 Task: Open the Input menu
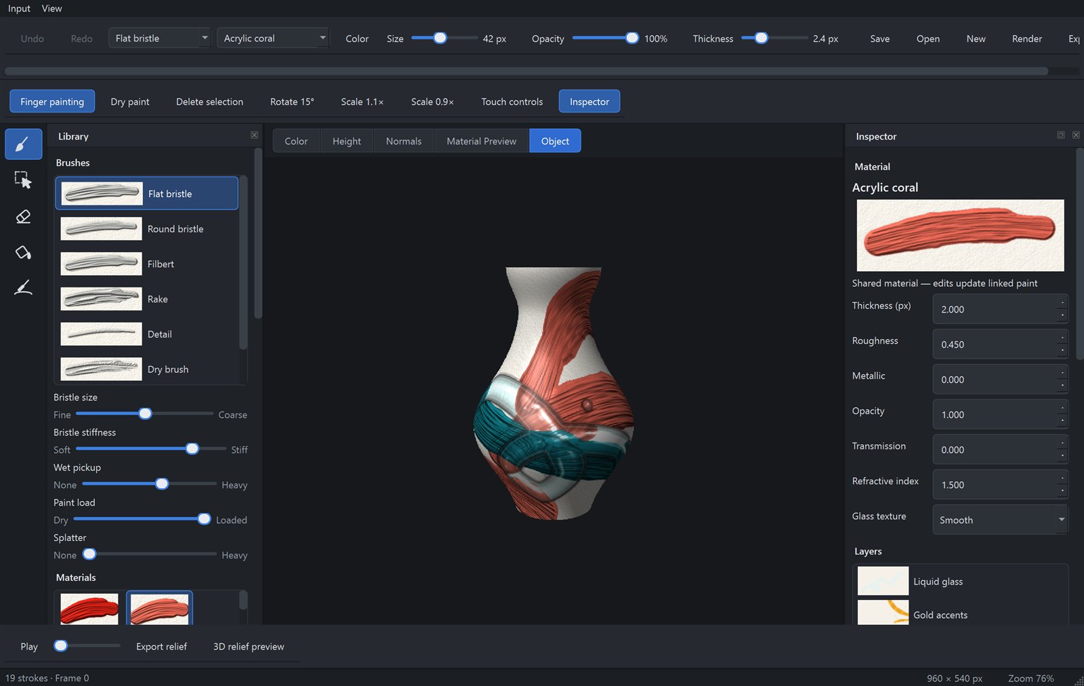pyautogui.click(x=19, y=8)
